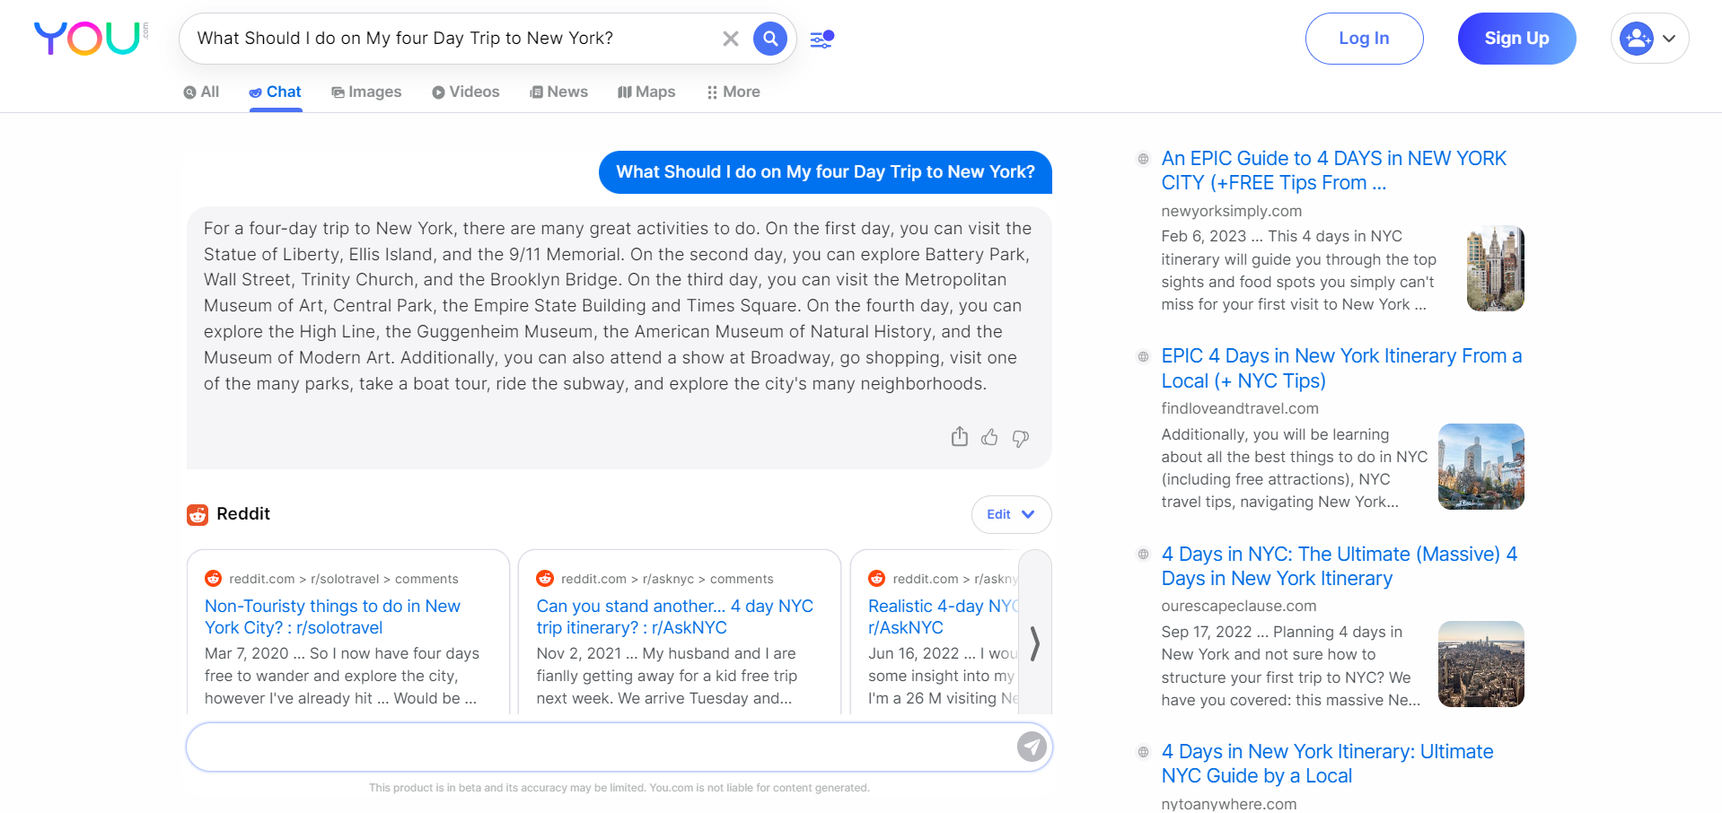Select the Chat tab

coord(276,92)
